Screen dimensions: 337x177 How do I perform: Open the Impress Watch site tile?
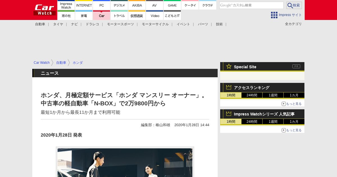pos(66,5)
